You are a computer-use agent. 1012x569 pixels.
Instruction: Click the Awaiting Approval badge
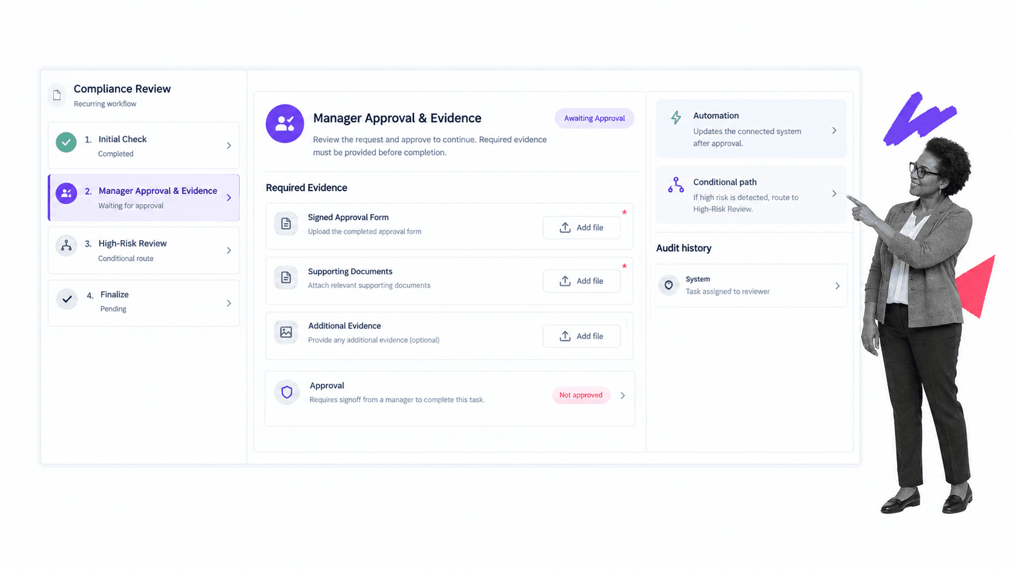tap(594, 119)
